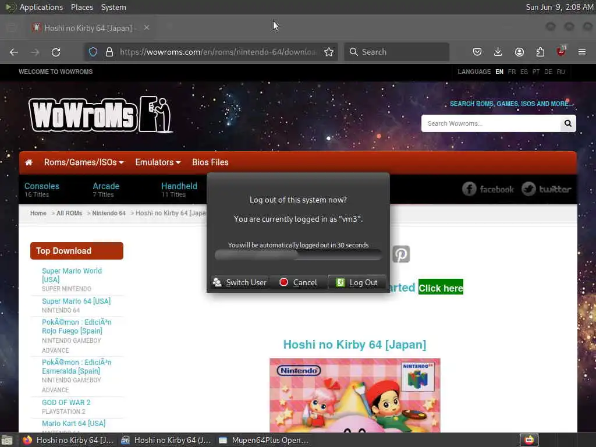The height and width of the screenshot is (447, 596).
Task: Switch site language to FR
Action: 512,72
